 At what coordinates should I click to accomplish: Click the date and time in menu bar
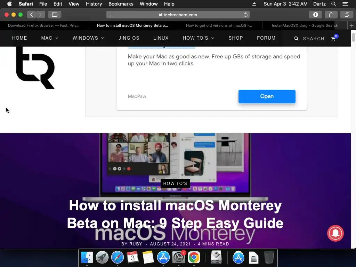(x=285, y=4)
